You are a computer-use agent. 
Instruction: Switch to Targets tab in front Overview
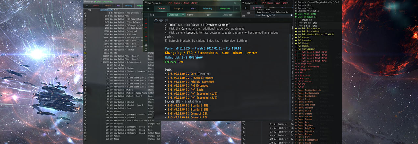(179, 8)
